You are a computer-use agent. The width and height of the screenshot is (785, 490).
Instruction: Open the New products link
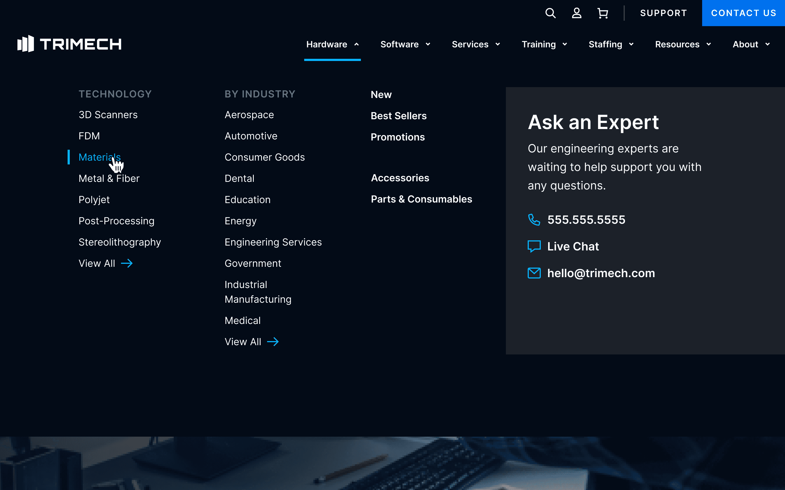click(x=381, y=95)
